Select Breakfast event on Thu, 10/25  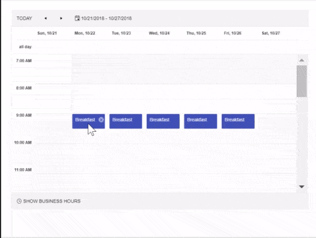[x=201, y=121]
